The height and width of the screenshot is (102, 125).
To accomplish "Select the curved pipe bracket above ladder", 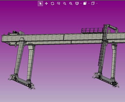I will pos(113,28).
